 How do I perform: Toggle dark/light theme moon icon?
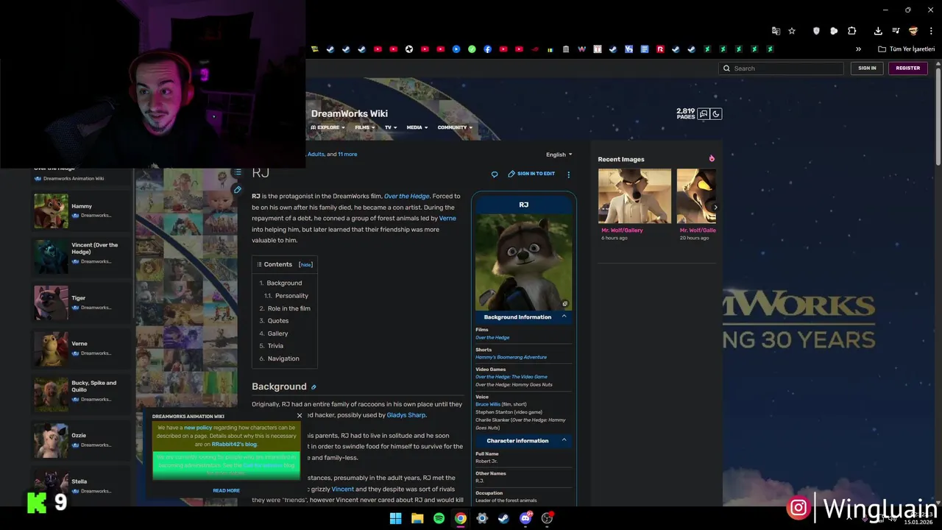(716, 114)
